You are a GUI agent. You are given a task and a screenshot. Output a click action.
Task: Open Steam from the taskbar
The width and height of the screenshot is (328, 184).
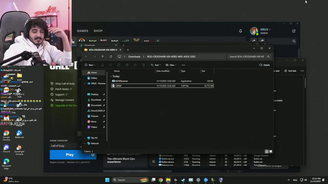coord(183,180)
